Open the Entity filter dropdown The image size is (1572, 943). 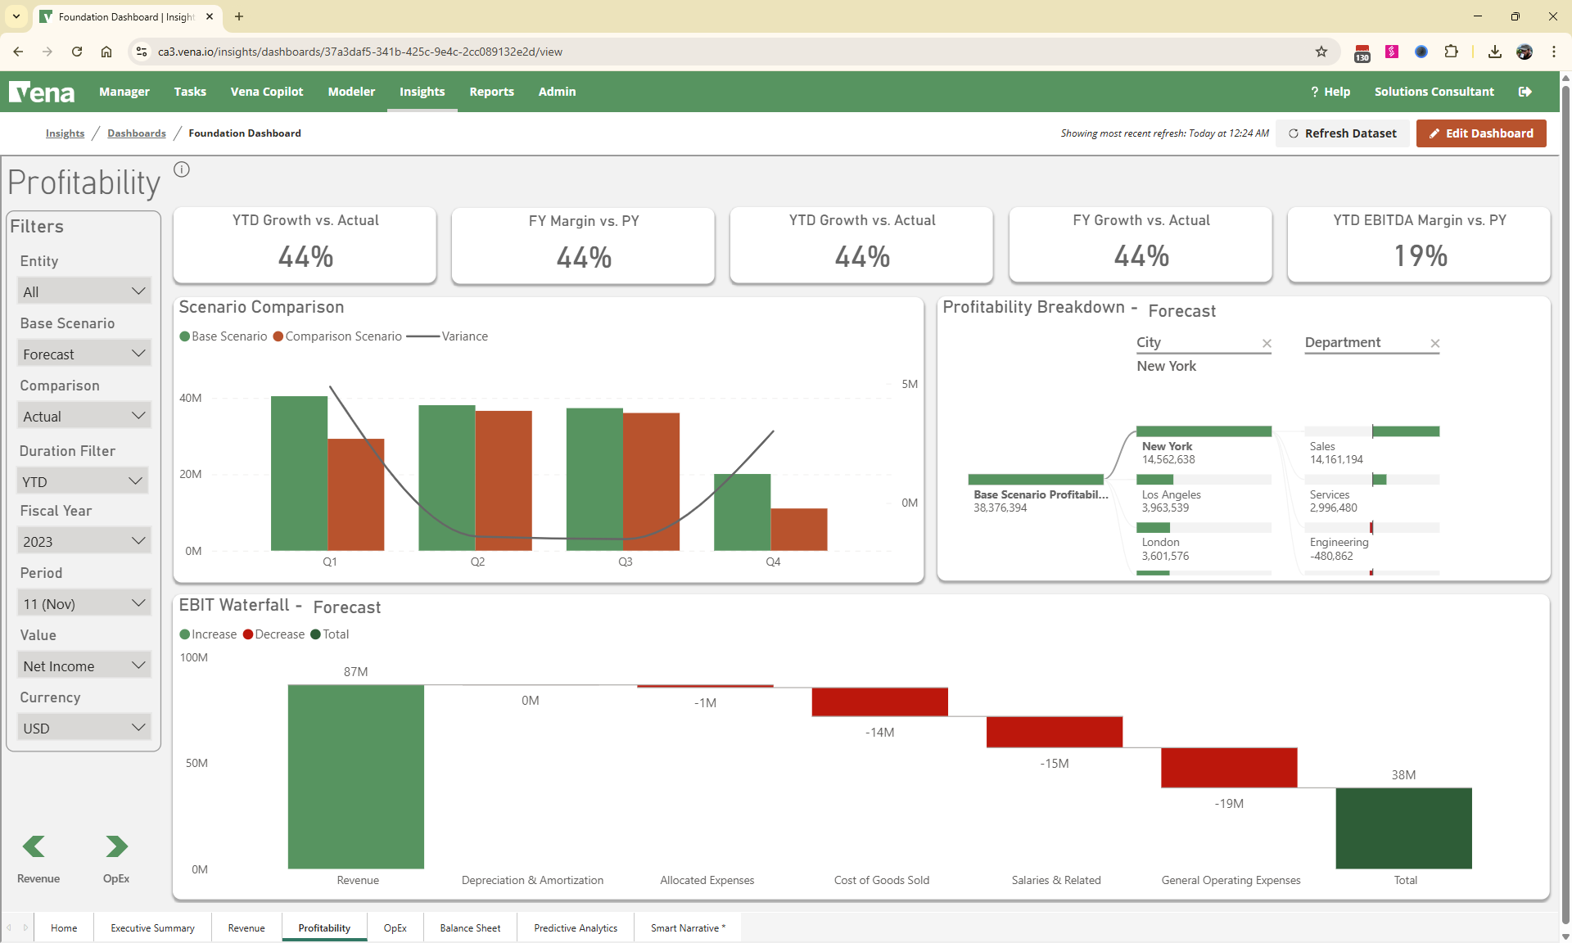[84, 291]
